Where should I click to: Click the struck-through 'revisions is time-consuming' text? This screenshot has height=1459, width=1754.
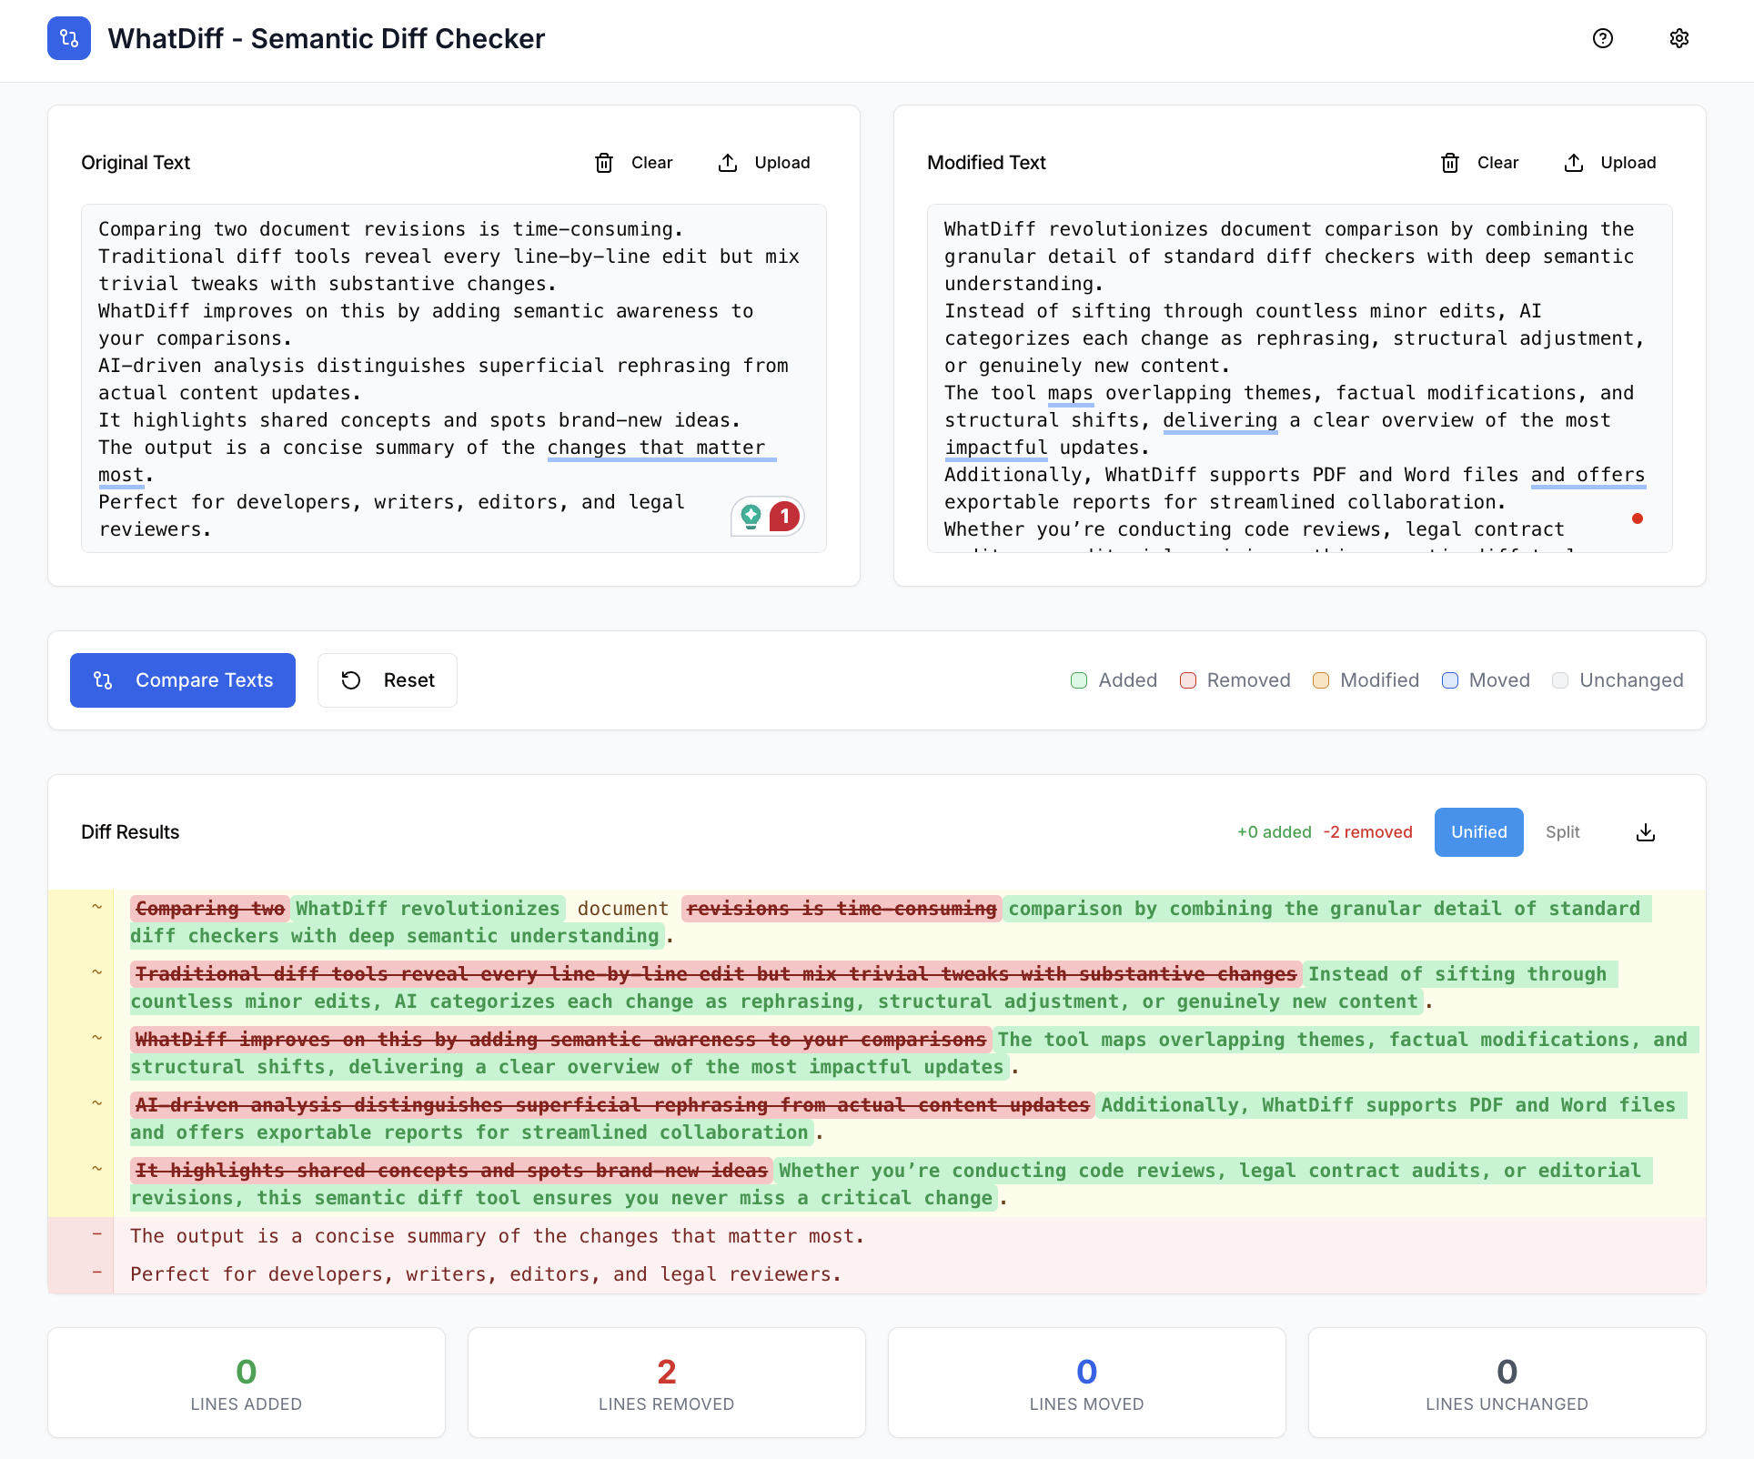click(x=842, y=909)
